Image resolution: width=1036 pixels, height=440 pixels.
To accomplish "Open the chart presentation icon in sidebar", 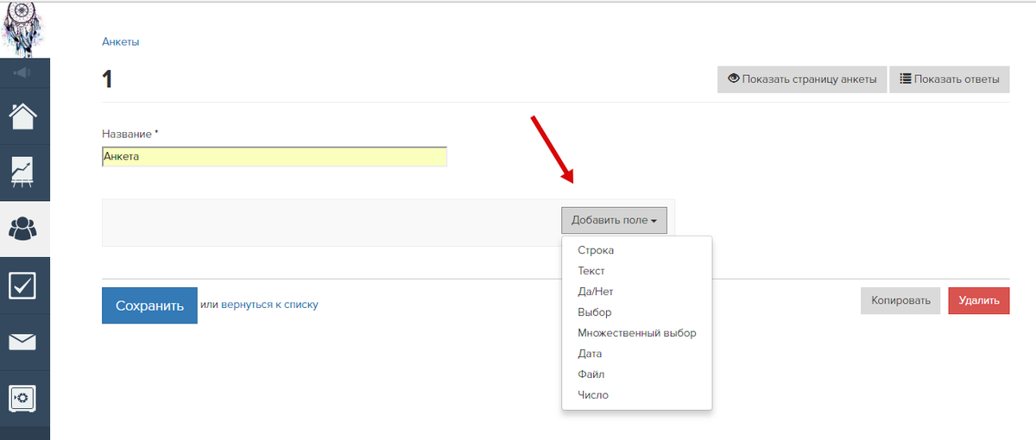I will click(23, 172).
